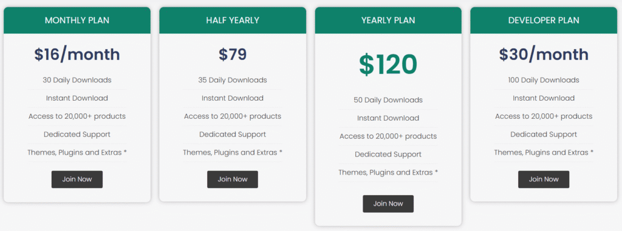
Task: Click 100 Daily Downloads in Developer Plan
Action: pyautogui.click(x=544, y=80)
